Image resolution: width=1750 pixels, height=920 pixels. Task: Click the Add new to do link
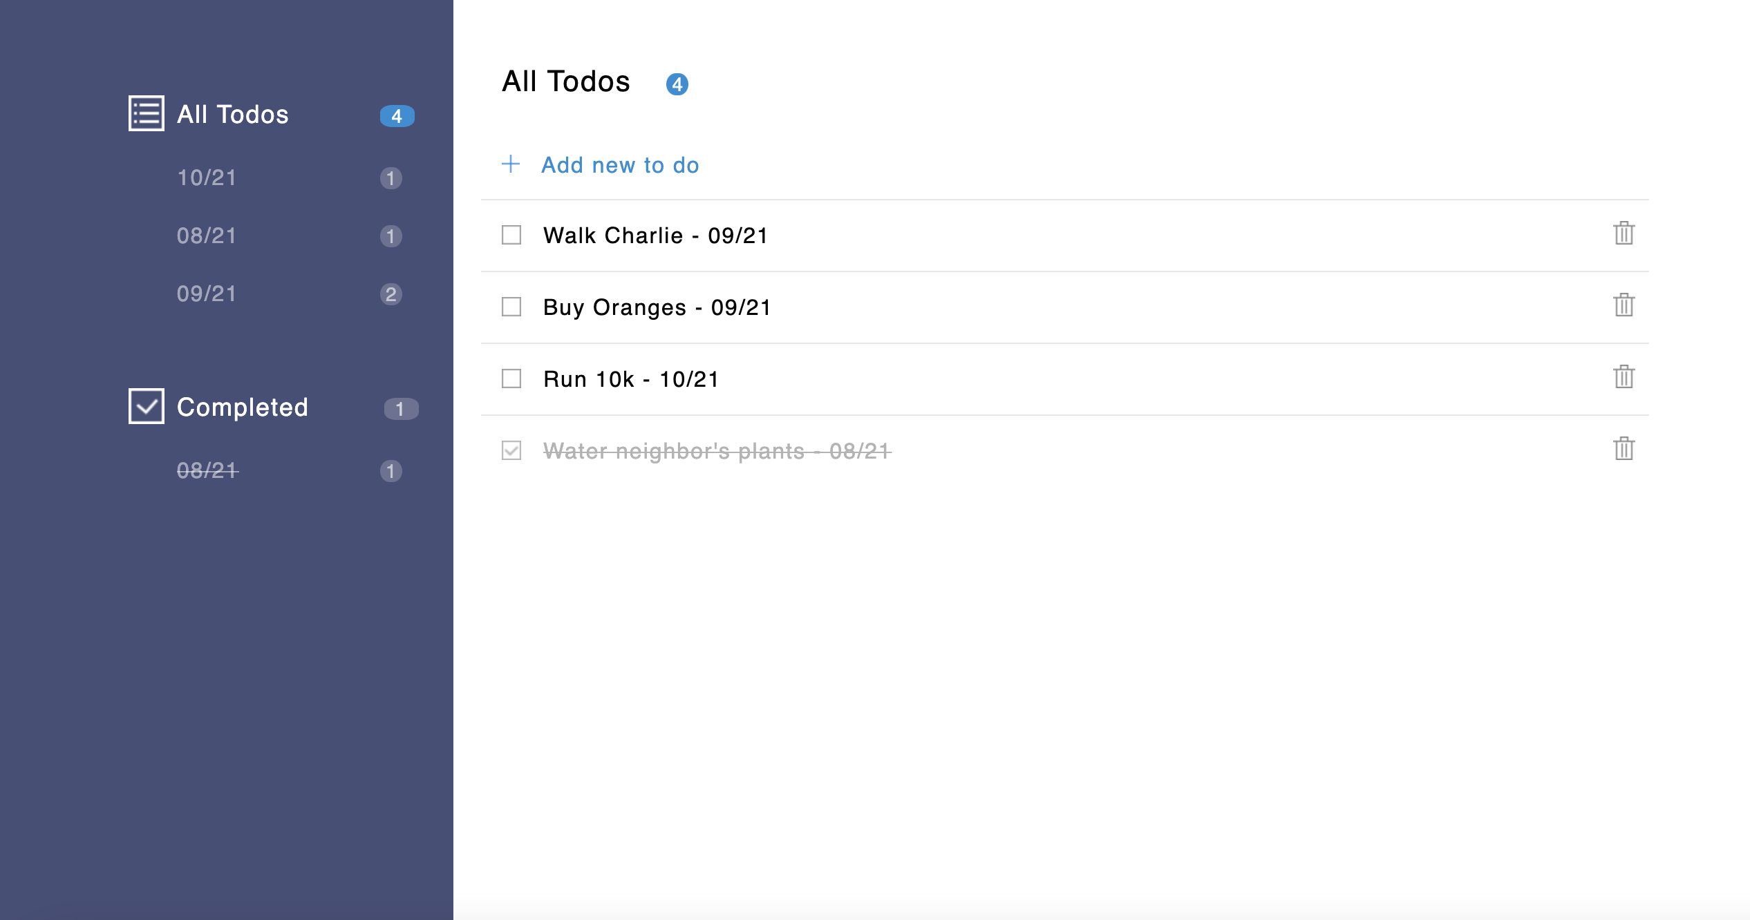620,165
